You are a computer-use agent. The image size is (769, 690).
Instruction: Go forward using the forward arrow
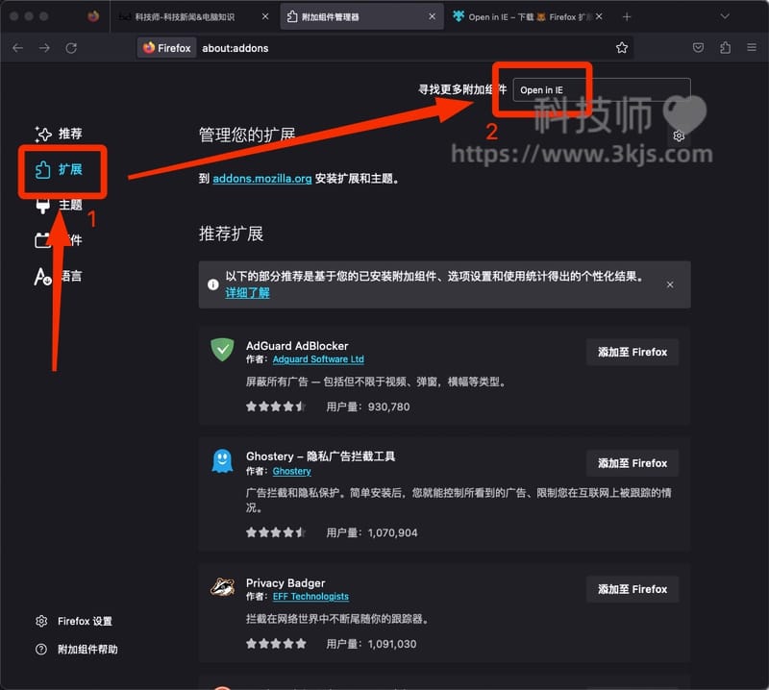coord(44,48)
